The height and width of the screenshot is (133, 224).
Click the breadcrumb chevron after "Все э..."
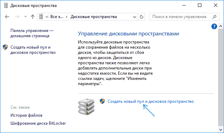click(x=66, y=17)
